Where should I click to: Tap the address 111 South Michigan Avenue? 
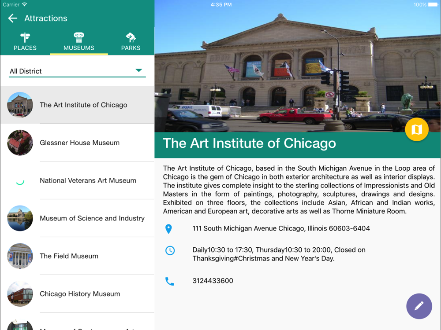coord(281,228)
